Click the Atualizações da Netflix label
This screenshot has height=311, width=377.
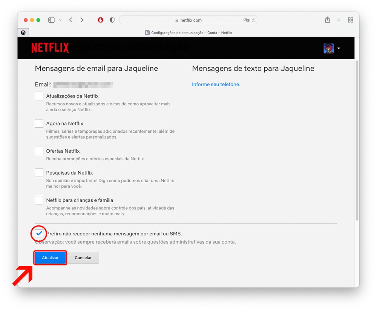coord(72,96)
